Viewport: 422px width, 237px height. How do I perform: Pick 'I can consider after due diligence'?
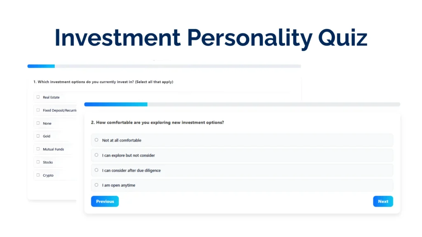coord(96,170)
